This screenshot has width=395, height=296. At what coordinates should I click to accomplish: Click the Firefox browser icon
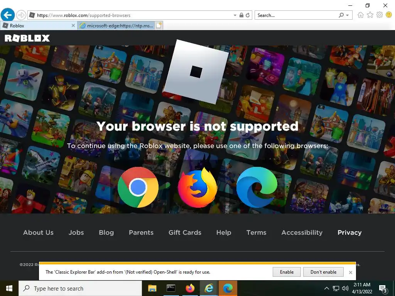197,188
